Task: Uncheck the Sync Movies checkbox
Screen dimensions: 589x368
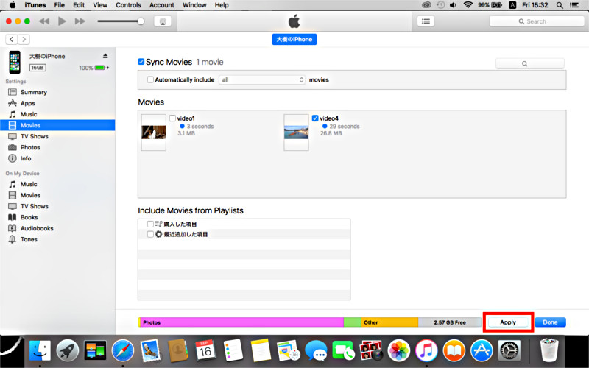Action: tap(142, 63)
